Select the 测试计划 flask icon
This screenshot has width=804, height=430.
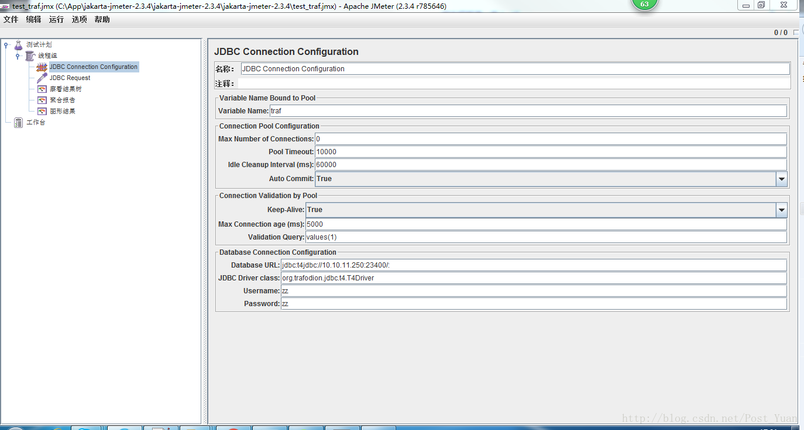(19, 45)
